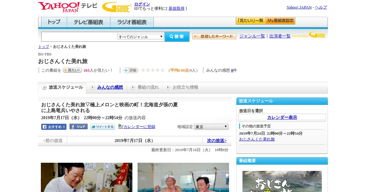This screenshot has width=366, height=192.
Task: Click the bathhouse program photo
Action: [x=183, y=177]
